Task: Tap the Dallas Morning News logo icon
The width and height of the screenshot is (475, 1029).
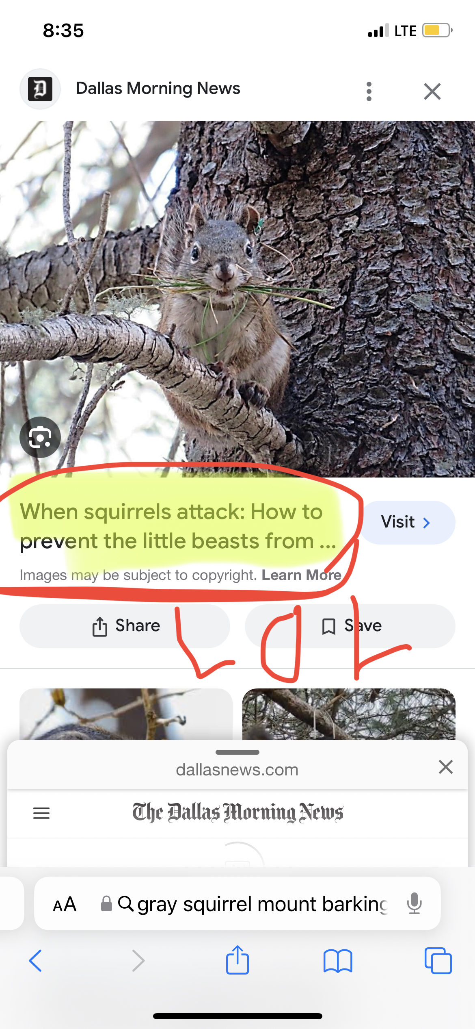Action: 40,89
